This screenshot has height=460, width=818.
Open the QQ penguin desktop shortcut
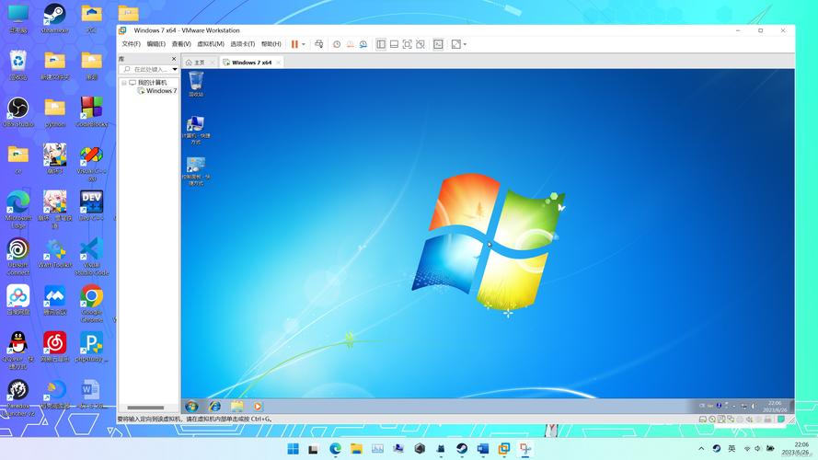click(18, 351)
